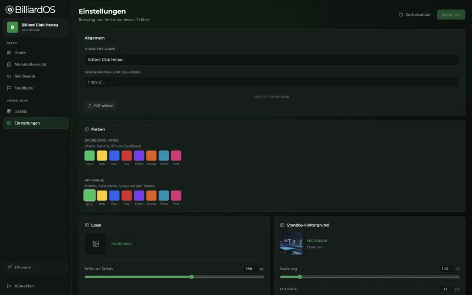Click the Geräte table icon

[9, 111]
